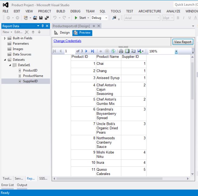Click the Change Credentials link
The image size is (198, 196).
67,41
